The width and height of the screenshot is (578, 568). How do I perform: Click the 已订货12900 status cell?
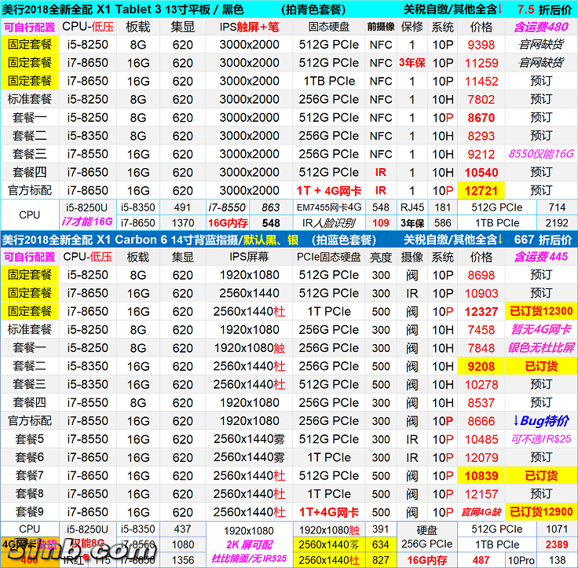pyautogui.click(x=540, y=512)
